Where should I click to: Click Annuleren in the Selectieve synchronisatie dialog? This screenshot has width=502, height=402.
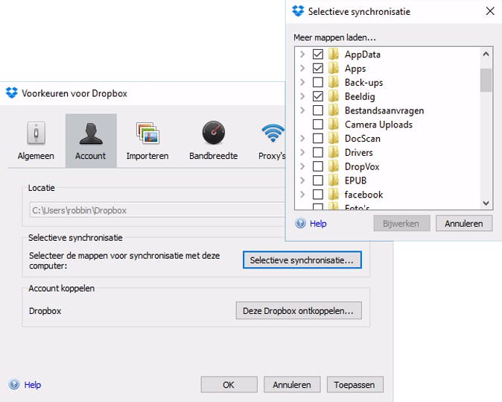pos(463,223)
